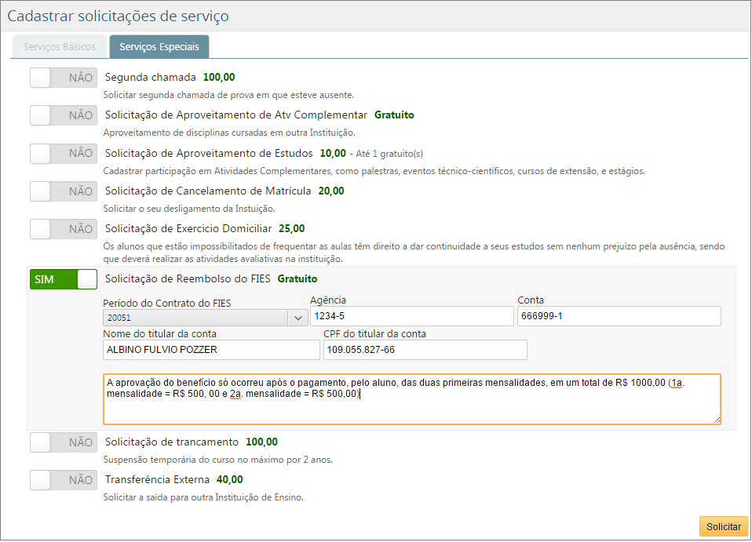Enable the Transferência Externa toggle
Viewport: 752px width, 542px height.
pyautogui.click(x=63, y=479)
